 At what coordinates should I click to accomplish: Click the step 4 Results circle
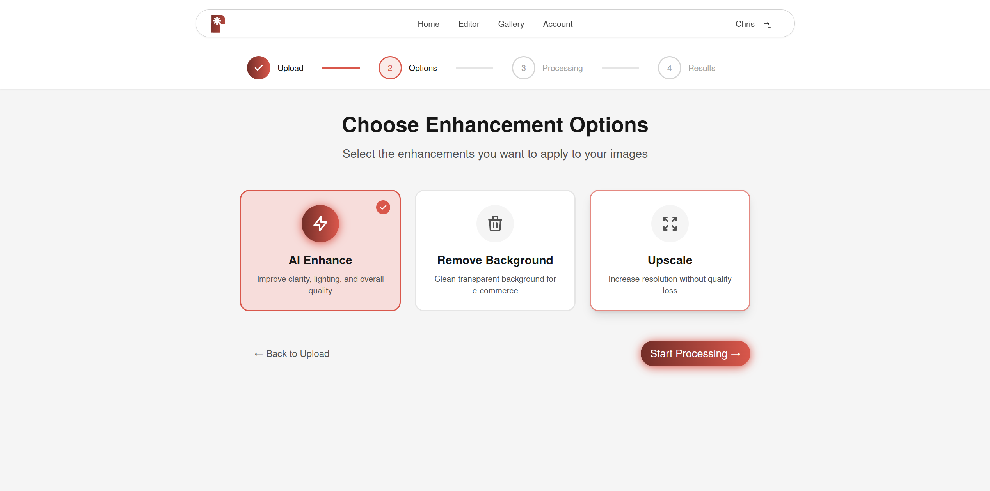[x=669, y=68]
